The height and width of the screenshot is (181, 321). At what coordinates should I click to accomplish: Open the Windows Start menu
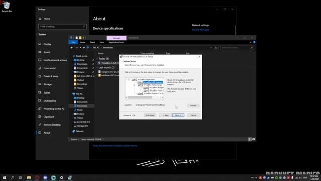(x=4, y=177)
